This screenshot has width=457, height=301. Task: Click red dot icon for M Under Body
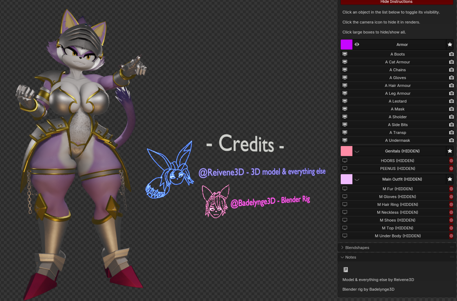point(451,236)
